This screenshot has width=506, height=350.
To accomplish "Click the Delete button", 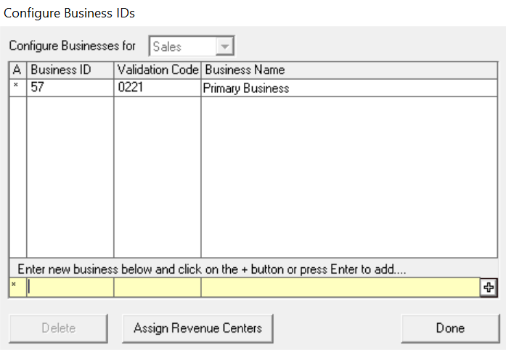I will [58, 328].
